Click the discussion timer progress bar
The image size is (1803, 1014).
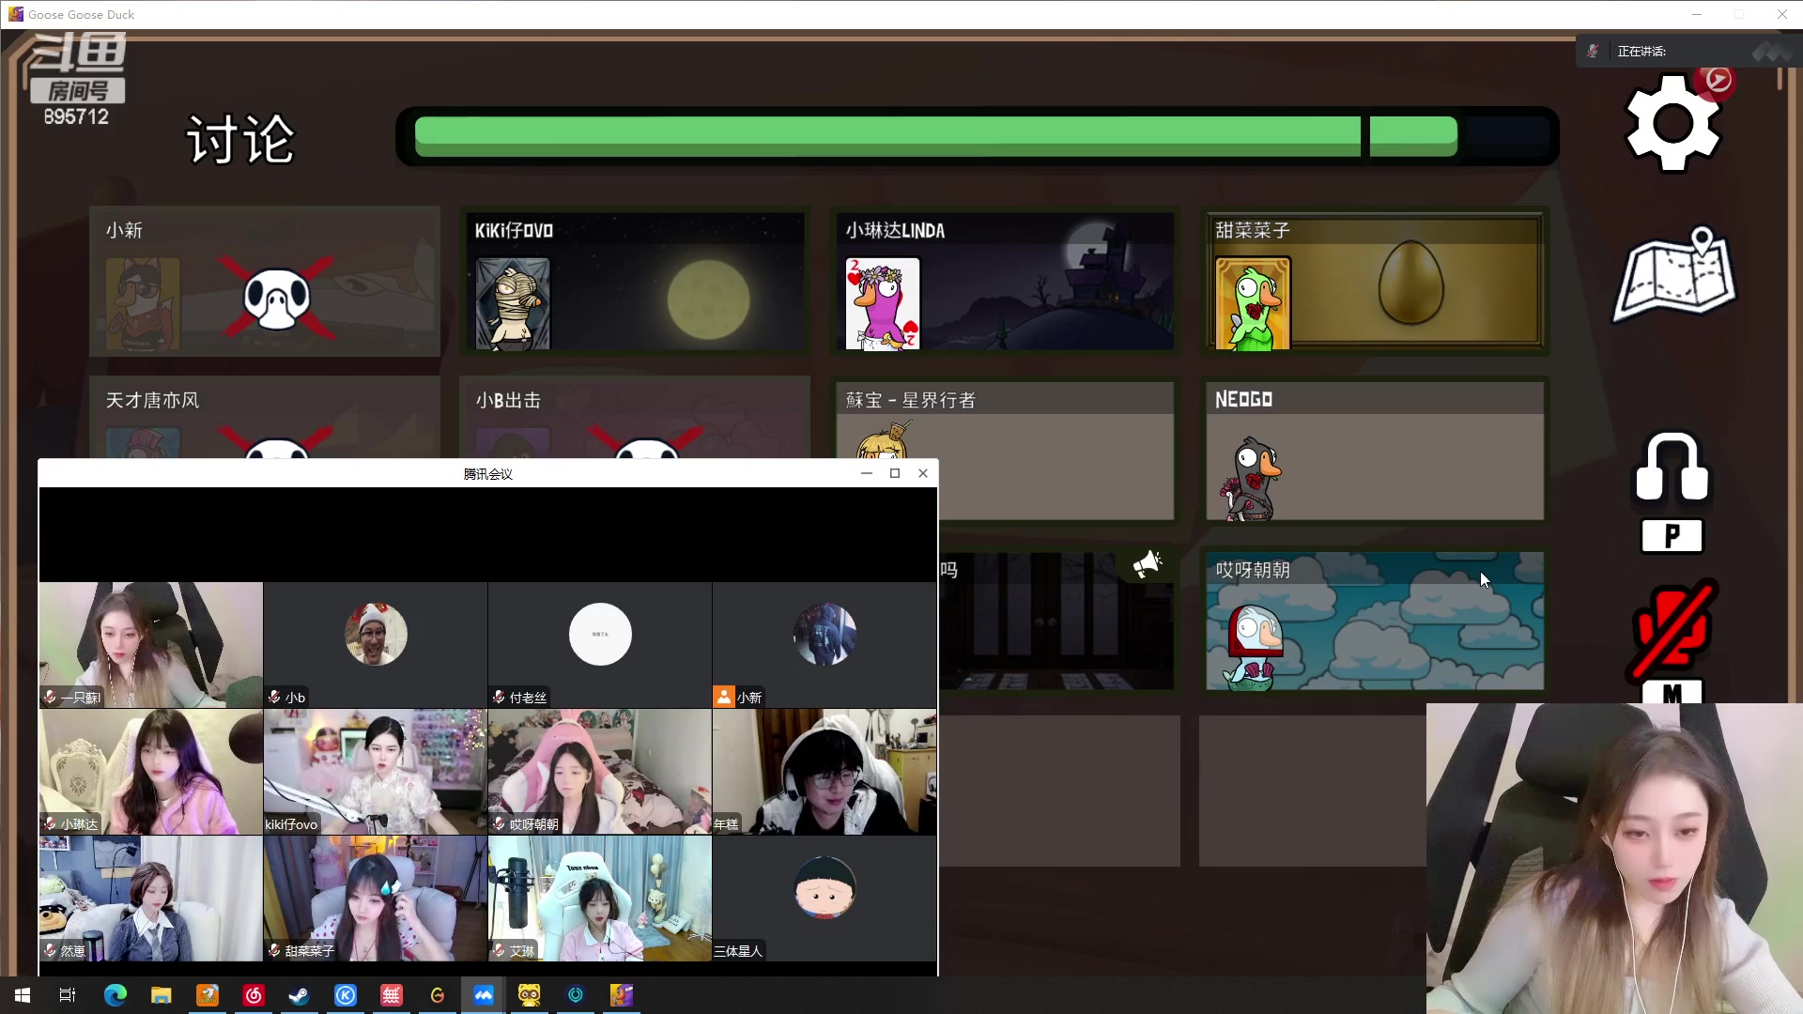pos(977,137)
